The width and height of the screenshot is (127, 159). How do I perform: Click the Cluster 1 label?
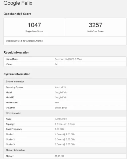[10, 134]
